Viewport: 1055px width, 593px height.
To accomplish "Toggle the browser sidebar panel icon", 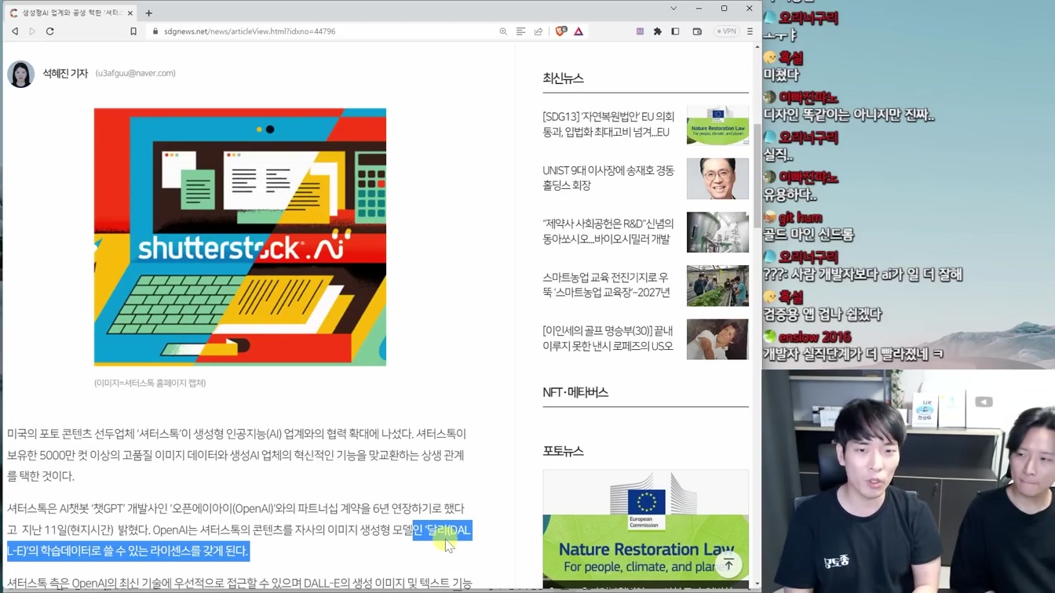I will coord(675,31).
